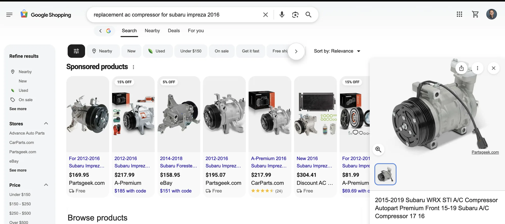Zoom into the product image

coord(378,150)
